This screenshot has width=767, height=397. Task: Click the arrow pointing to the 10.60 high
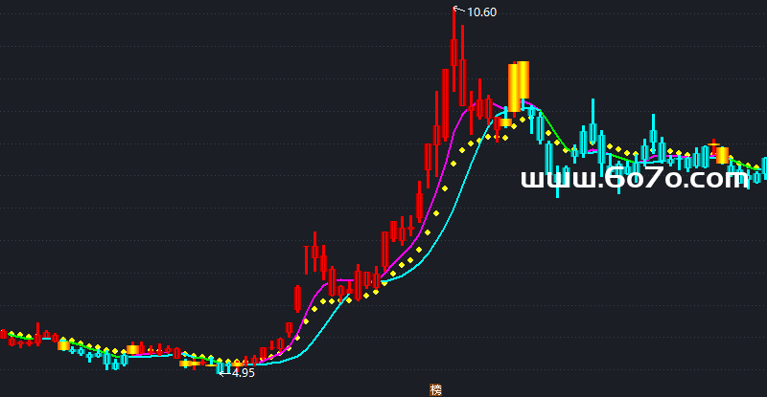pos(457,11)
